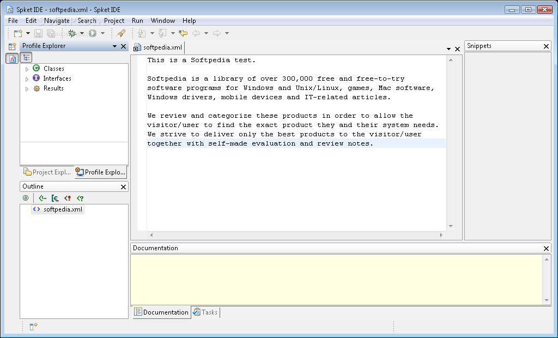Viewport: 558px width, 338px height.
Task: Launch the Debug bug icon
Action: (x=72, y=33)
